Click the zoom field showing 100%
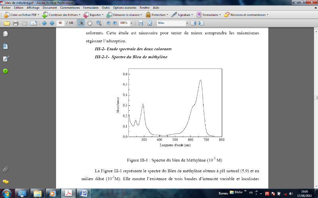 tap(124, 23)
